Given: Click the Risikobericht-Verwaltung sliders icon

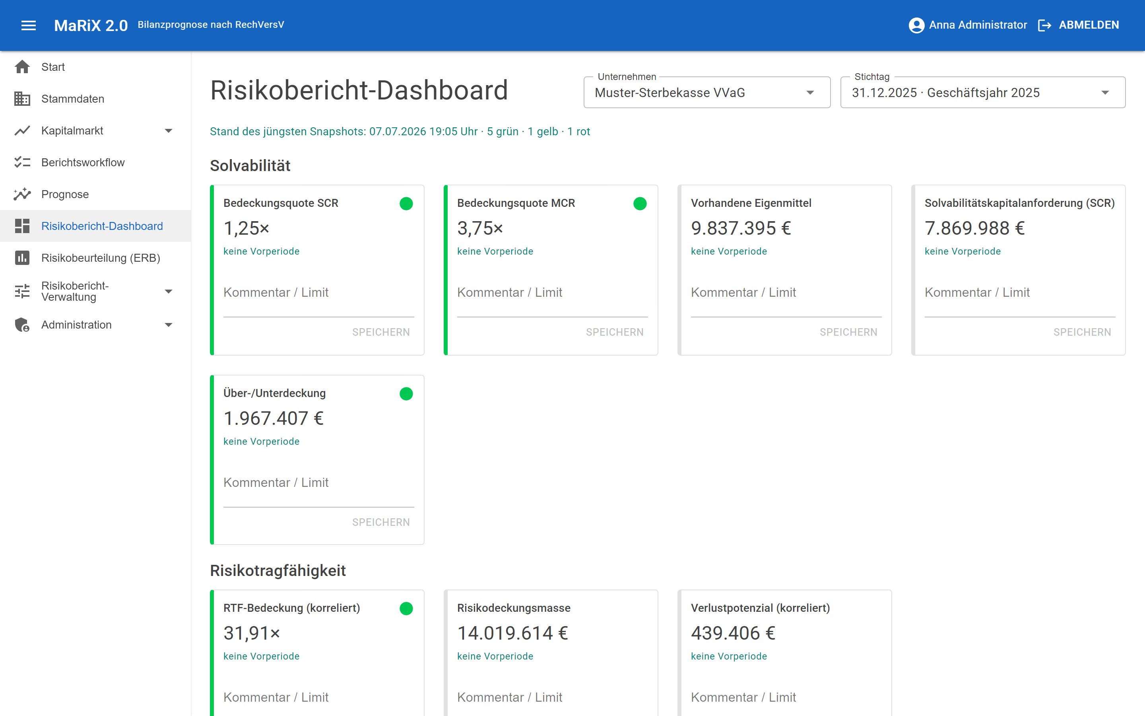Looking at the screenshot, I should tap(22, 291).
